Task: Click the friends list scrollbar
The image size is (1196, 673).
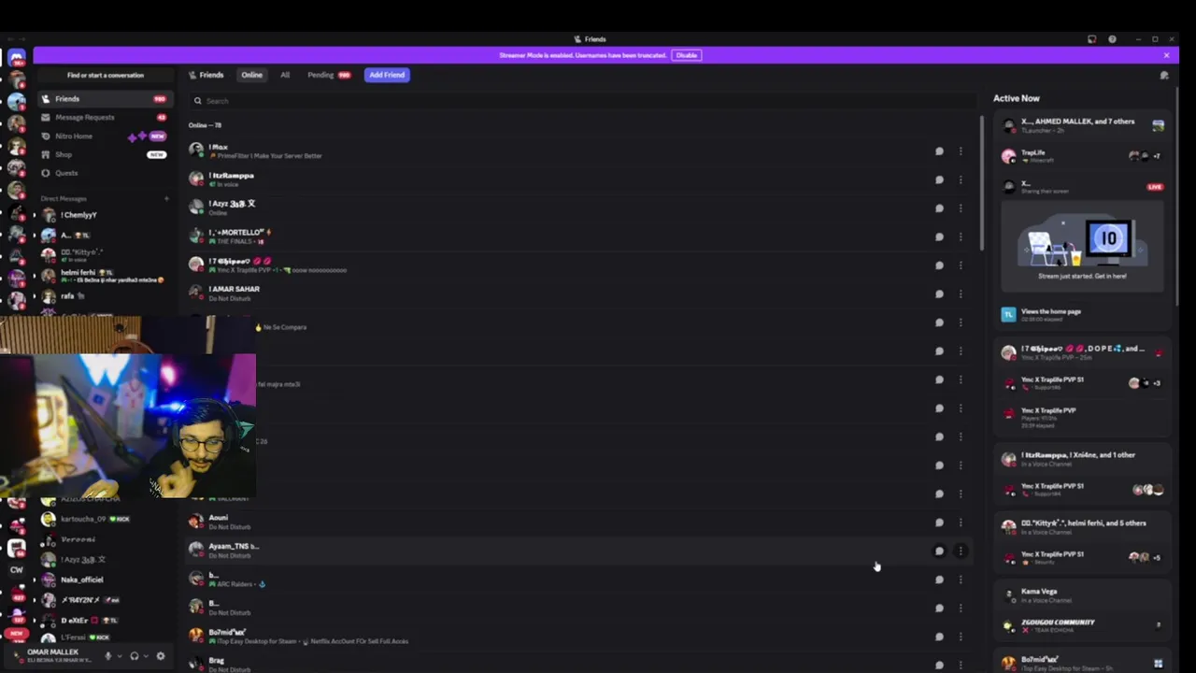Action: coord(982,183)
